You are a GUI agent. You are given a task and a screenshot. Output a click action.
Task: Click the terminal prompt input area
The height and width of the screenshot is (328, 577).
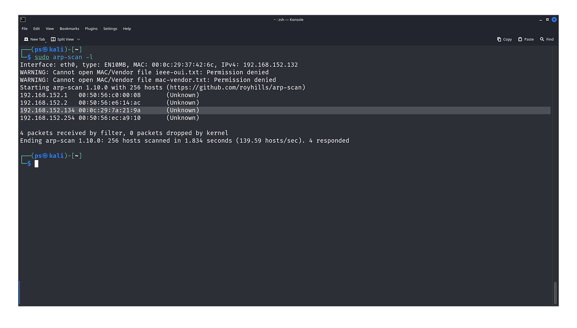37,163
